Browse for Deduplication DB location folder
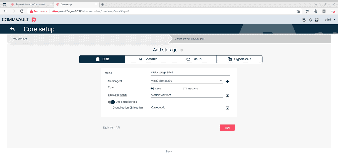 point(228,108)
